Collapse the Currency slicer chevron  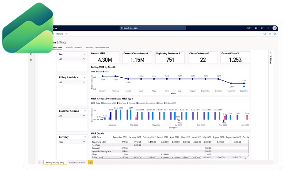coord(84,137)
